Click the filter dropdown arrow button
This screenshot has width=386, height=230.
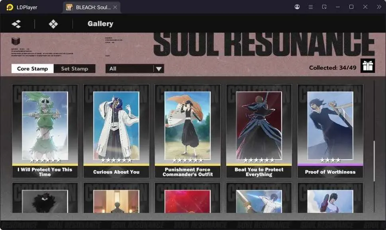pyautogui.click(x=159, y=69)
